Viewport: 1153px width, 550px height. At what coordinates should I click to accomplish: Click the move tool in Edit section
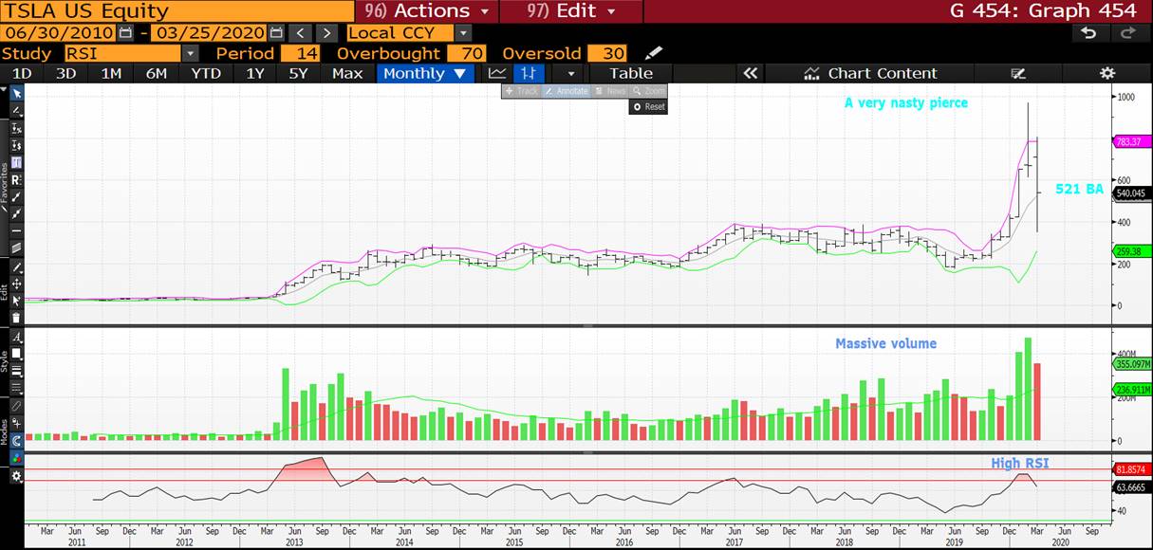[16, 284]
